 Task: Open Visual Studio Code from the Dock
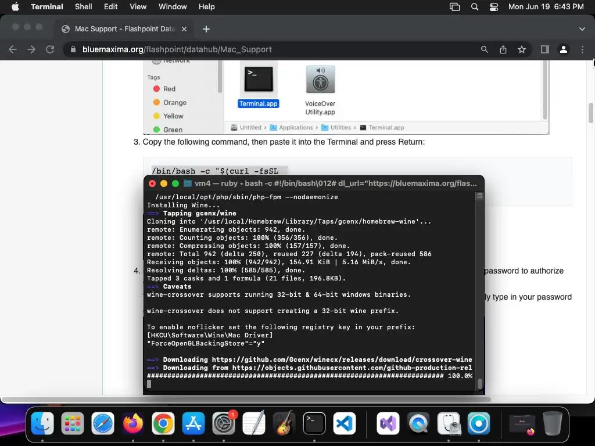click(345, 423)
